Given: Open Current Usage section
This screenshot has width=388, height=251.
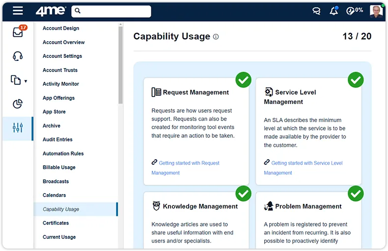Looking at the screenshot, I should point(59,237).
